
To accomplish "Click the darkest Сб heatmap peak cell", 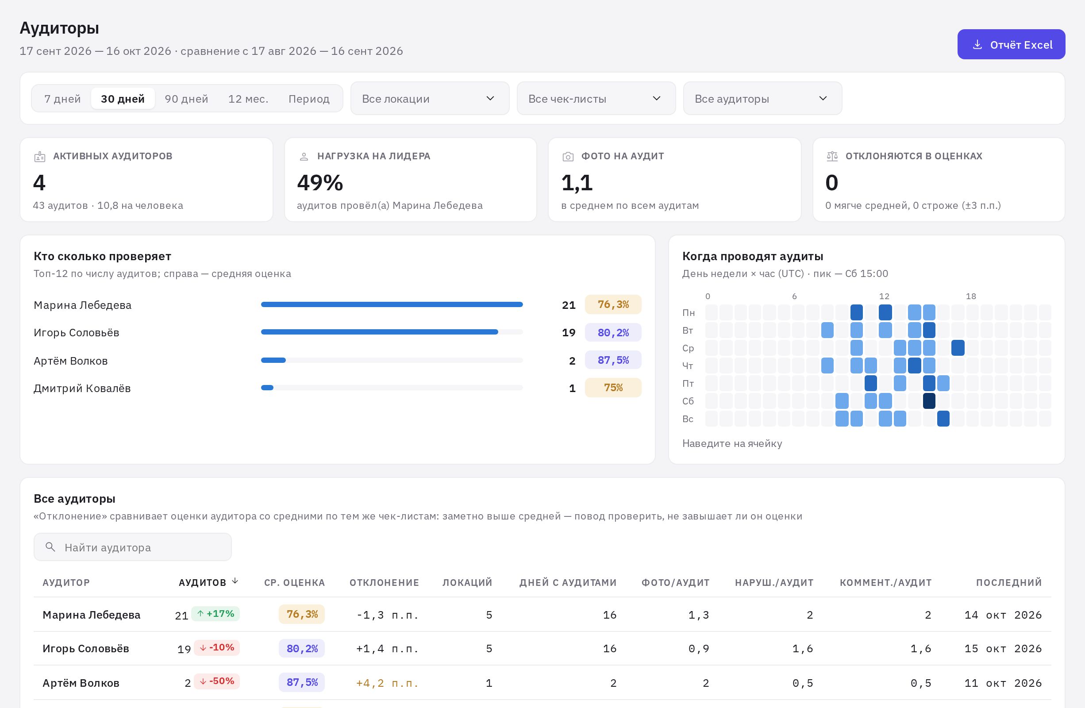I will point(929,401).
